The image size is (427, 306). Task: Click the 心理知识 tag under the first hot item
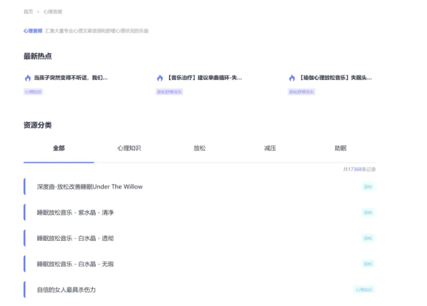pyautogui.click(x=33, y=91)
